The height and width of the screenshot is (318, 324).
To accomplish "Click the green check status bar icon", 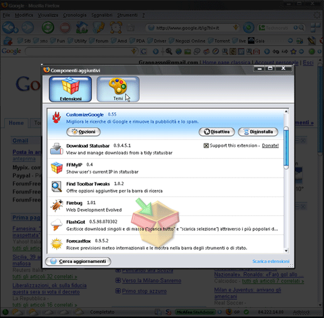I will tap(246, 312).
